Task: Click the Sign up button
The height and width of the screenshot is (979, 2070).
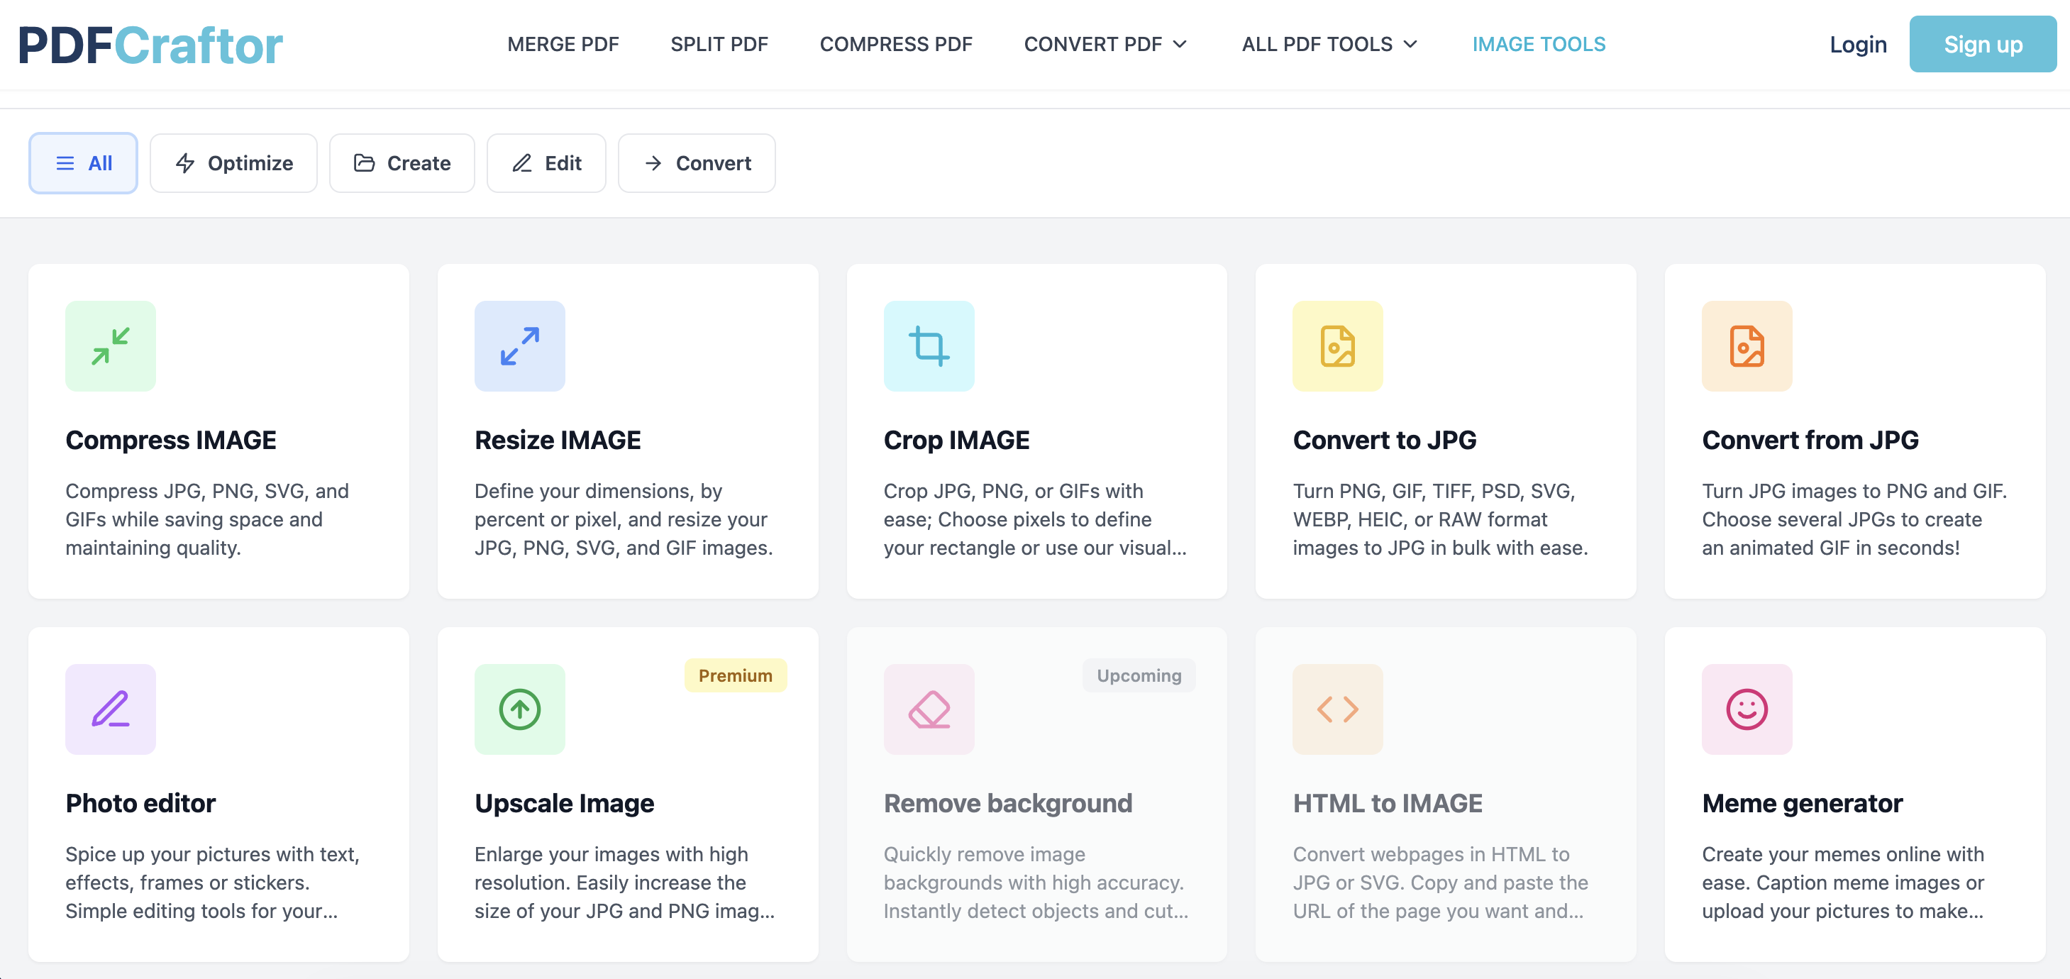Action: 1983,44
